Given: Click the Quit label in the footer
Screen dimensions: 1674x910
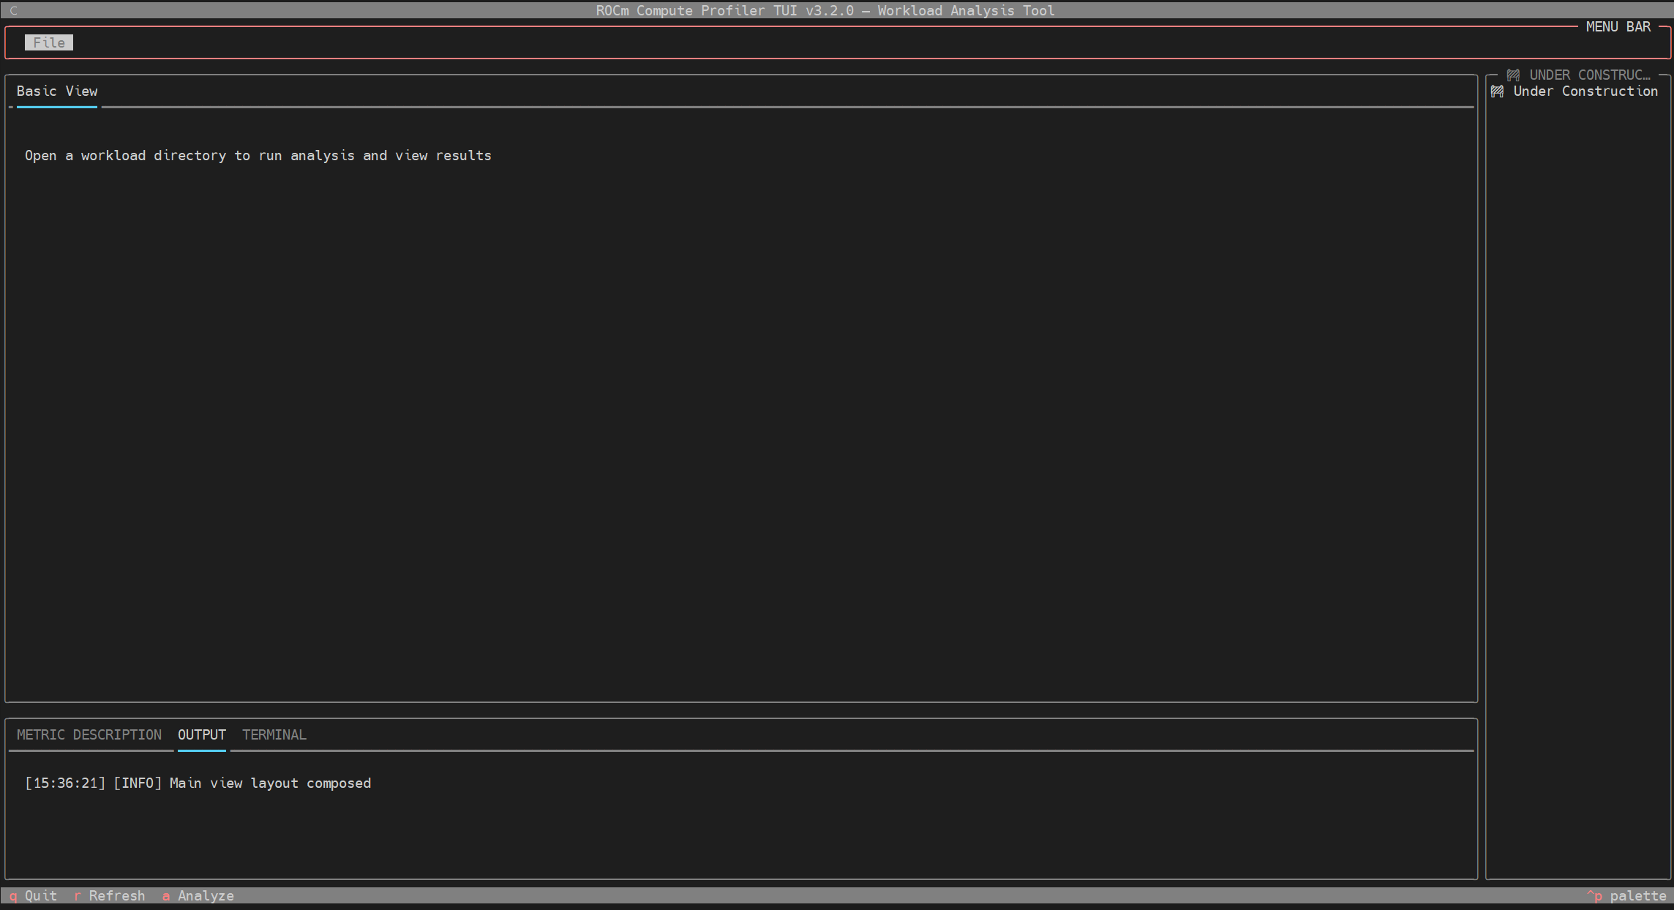Looking at the screenshot, I should [x=40, y=895].
